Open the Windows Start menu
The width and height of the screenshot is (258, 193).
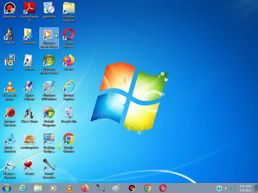click(7, 188)
